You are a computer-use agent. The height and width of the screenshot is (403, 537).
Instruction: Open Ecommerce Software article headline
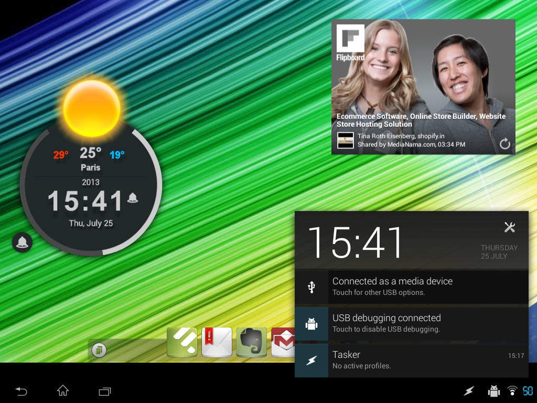[x=421, y=120]
